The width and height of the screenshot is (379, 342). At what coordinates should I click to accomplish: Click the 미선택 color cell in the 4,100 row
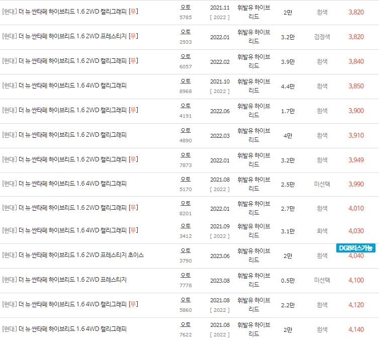[322, 280]
